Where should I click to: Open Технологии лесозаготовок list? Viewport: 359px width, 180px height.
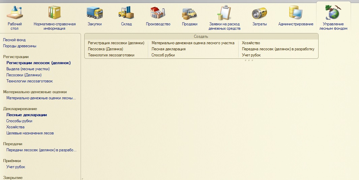30,81
